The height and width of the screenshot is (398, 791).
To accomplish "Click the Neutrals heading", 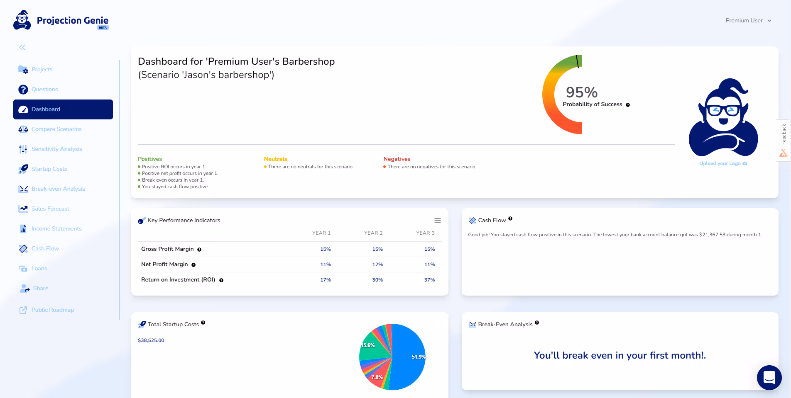I will [276, 159].
